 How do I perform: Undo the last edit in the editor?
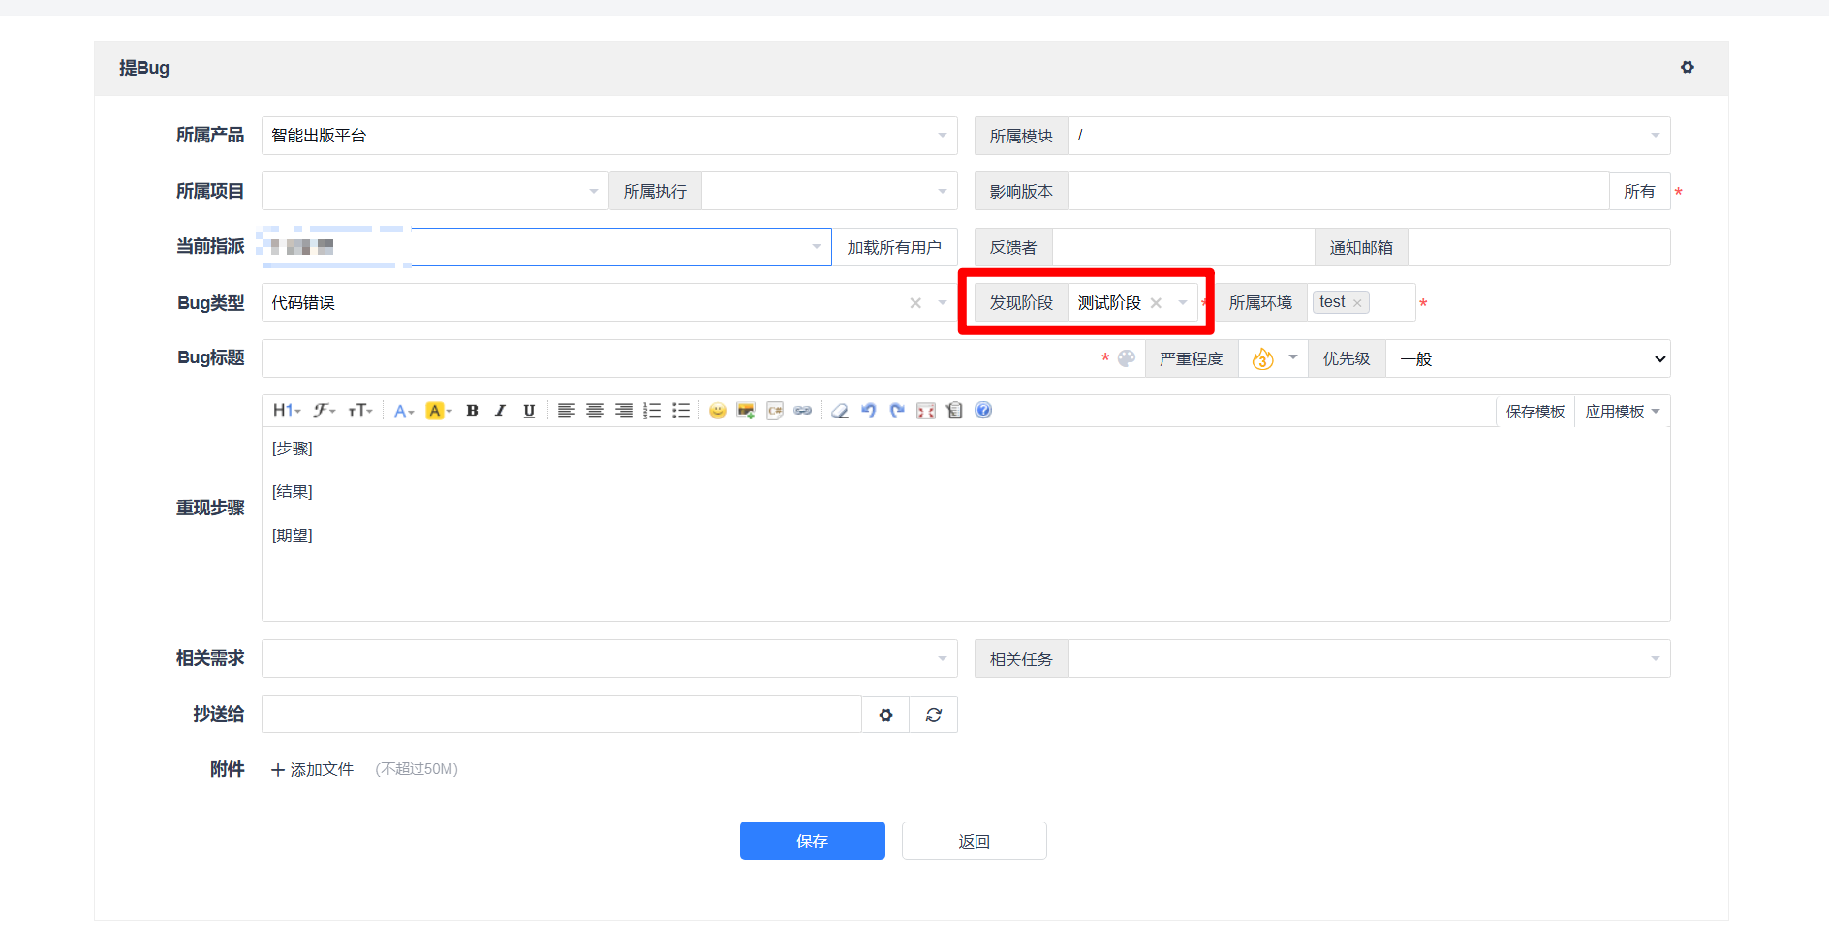(869, 411)
